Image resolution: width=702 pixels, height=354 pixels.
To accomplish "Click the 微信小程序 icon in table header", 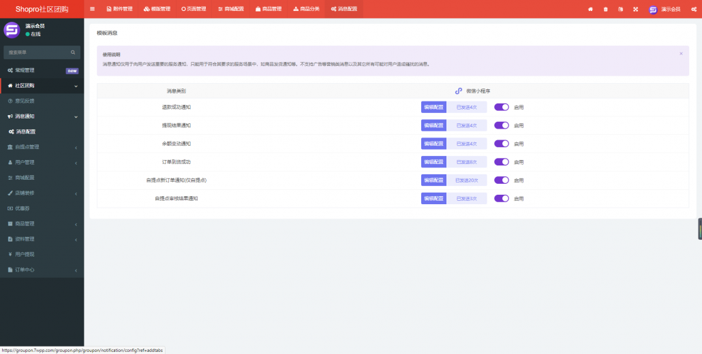I will [459, 91].
